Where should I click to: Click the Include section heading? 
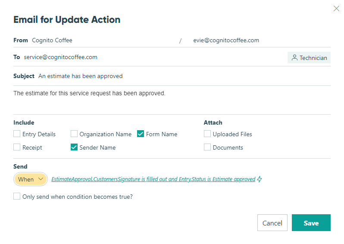pyautogui.click(x=24, y=122)
